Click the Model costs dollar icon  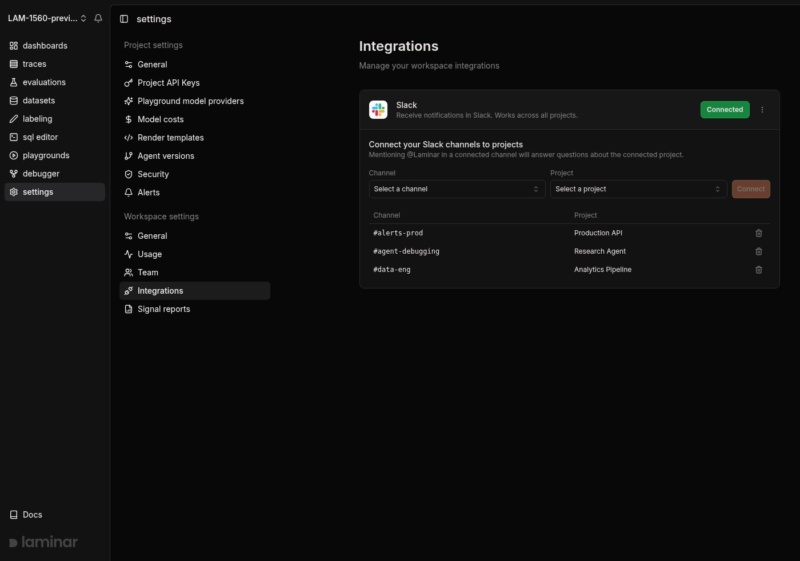(129, 119)
